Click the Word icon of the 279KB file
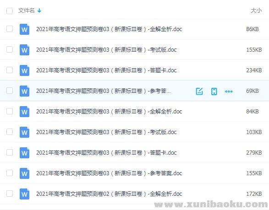 [24, 153]
